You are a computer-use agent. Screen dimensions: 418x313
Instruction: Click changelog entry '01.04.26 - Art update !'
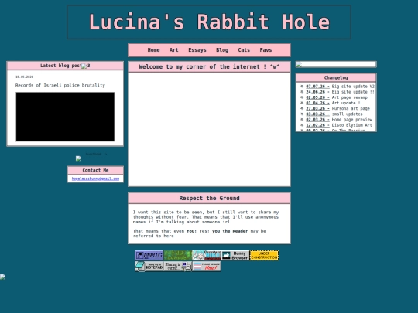click(x=333, y=103)
